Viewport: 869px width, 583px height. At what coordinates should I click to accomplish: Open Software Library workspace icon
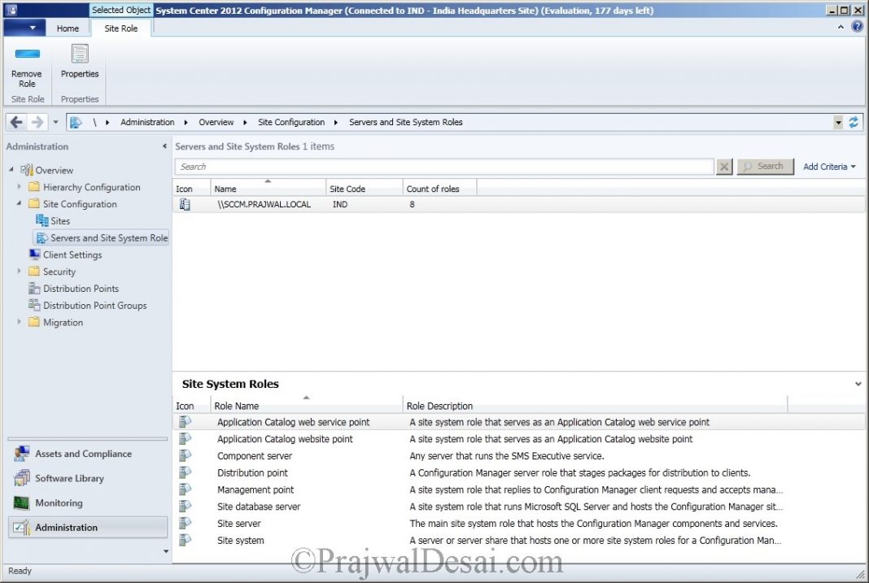point(22,478)
